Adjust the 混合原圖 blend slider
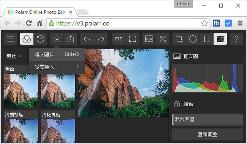This screenshot has height=144, width=247. [207, 119]
